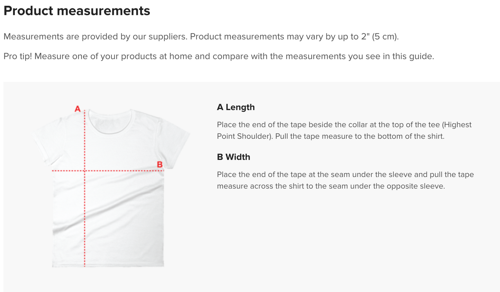
Task: Click the "2" (5 cm)" variance text
Action: coord(380,37)
